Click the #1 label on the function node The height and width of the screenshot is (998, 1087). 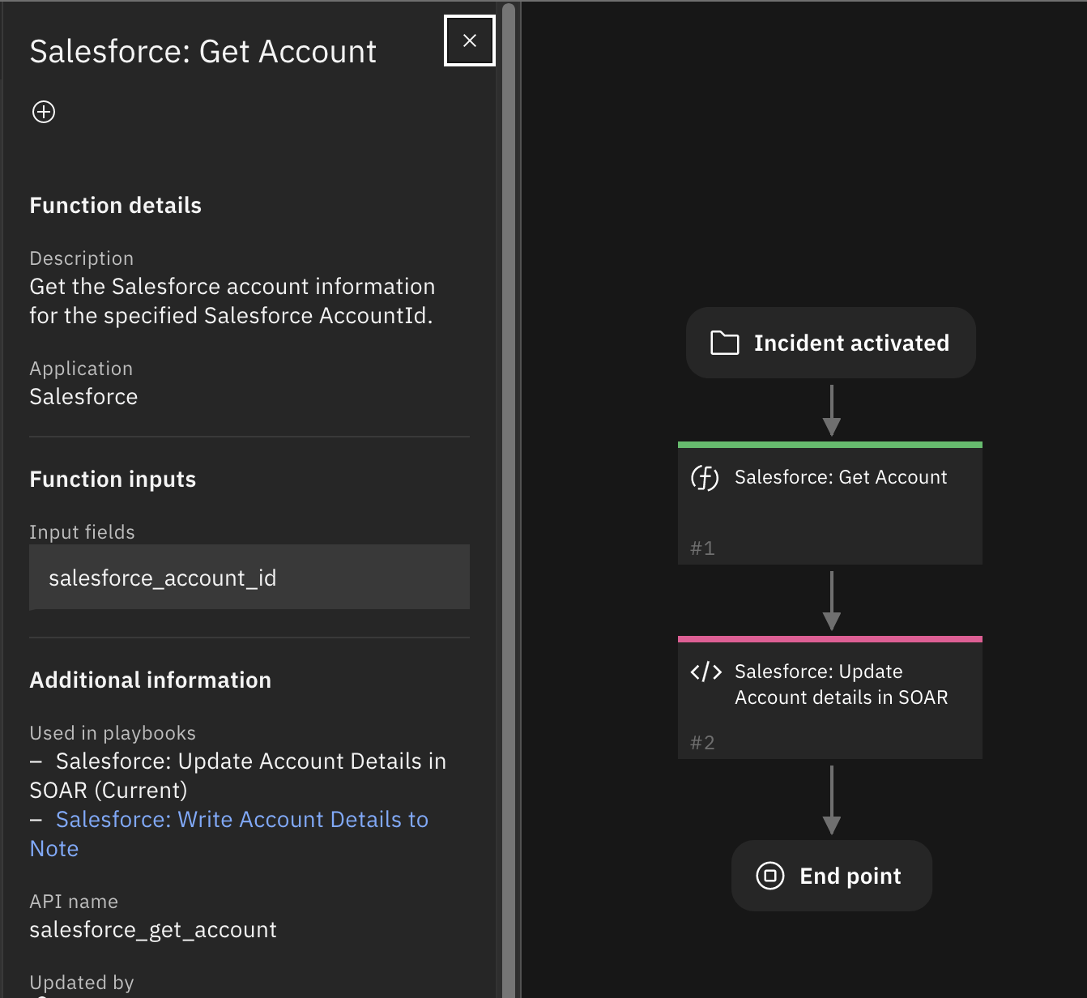click(702, 548)
